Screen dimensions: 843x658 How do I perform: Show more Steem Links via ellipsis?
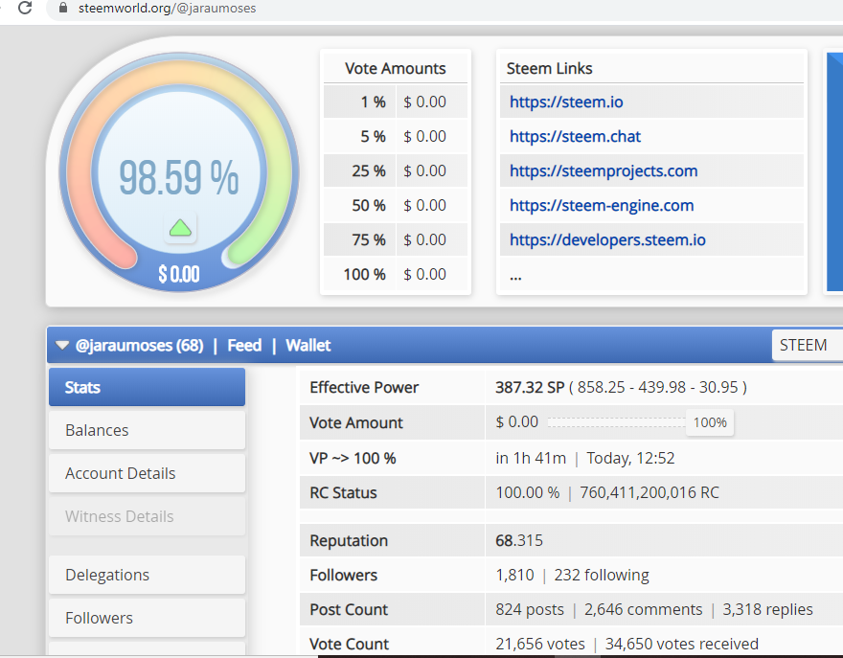[515, 277]
